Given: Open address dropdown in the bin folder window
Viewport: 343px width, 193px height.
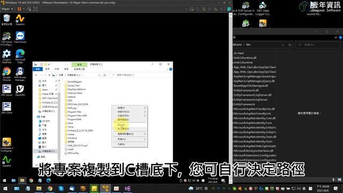Looking at the screenshot, I should (283, 44).
